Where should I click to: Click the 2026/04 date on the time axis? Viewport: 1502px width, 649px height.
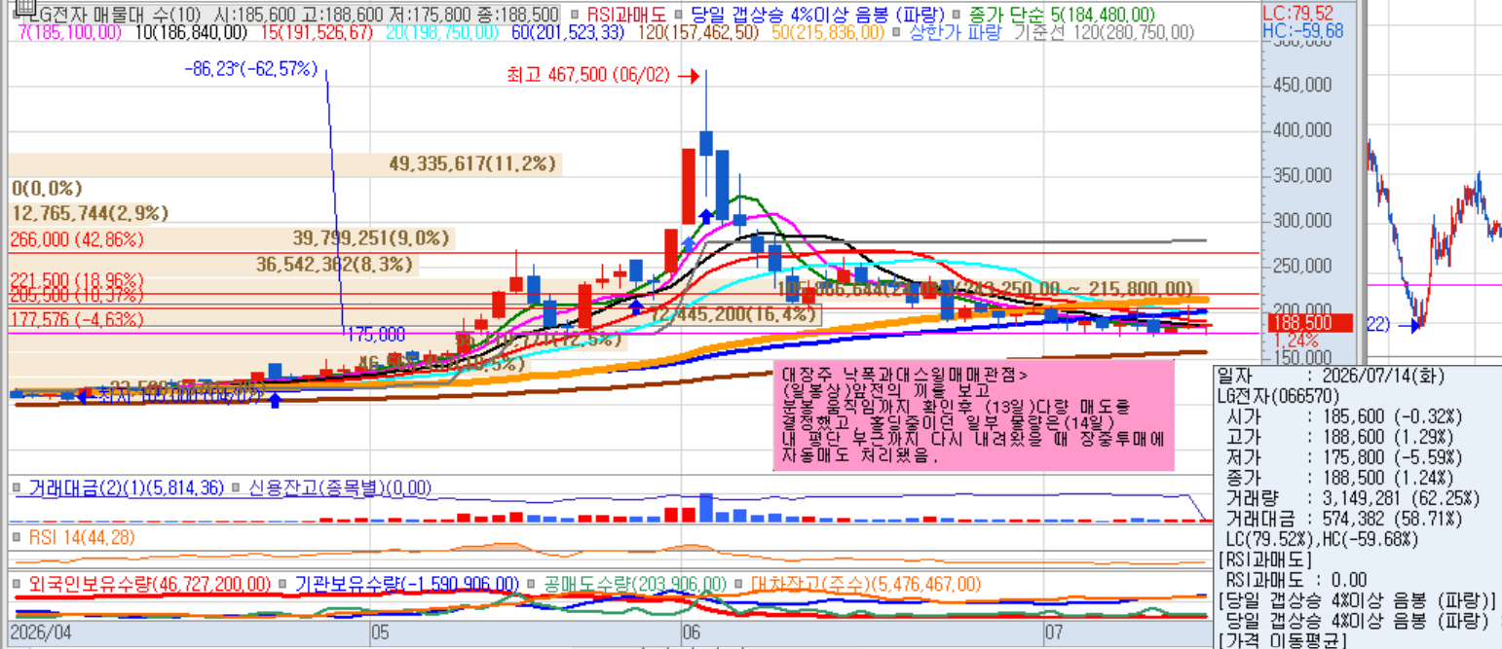(x=39, y=633)
